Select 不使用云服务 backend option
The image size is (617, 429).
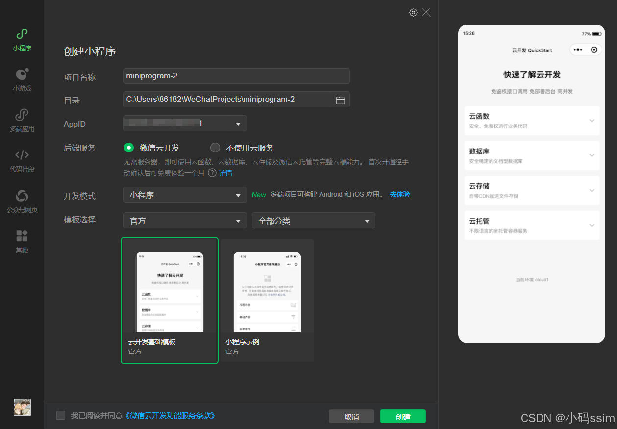(x=242, y=148)
